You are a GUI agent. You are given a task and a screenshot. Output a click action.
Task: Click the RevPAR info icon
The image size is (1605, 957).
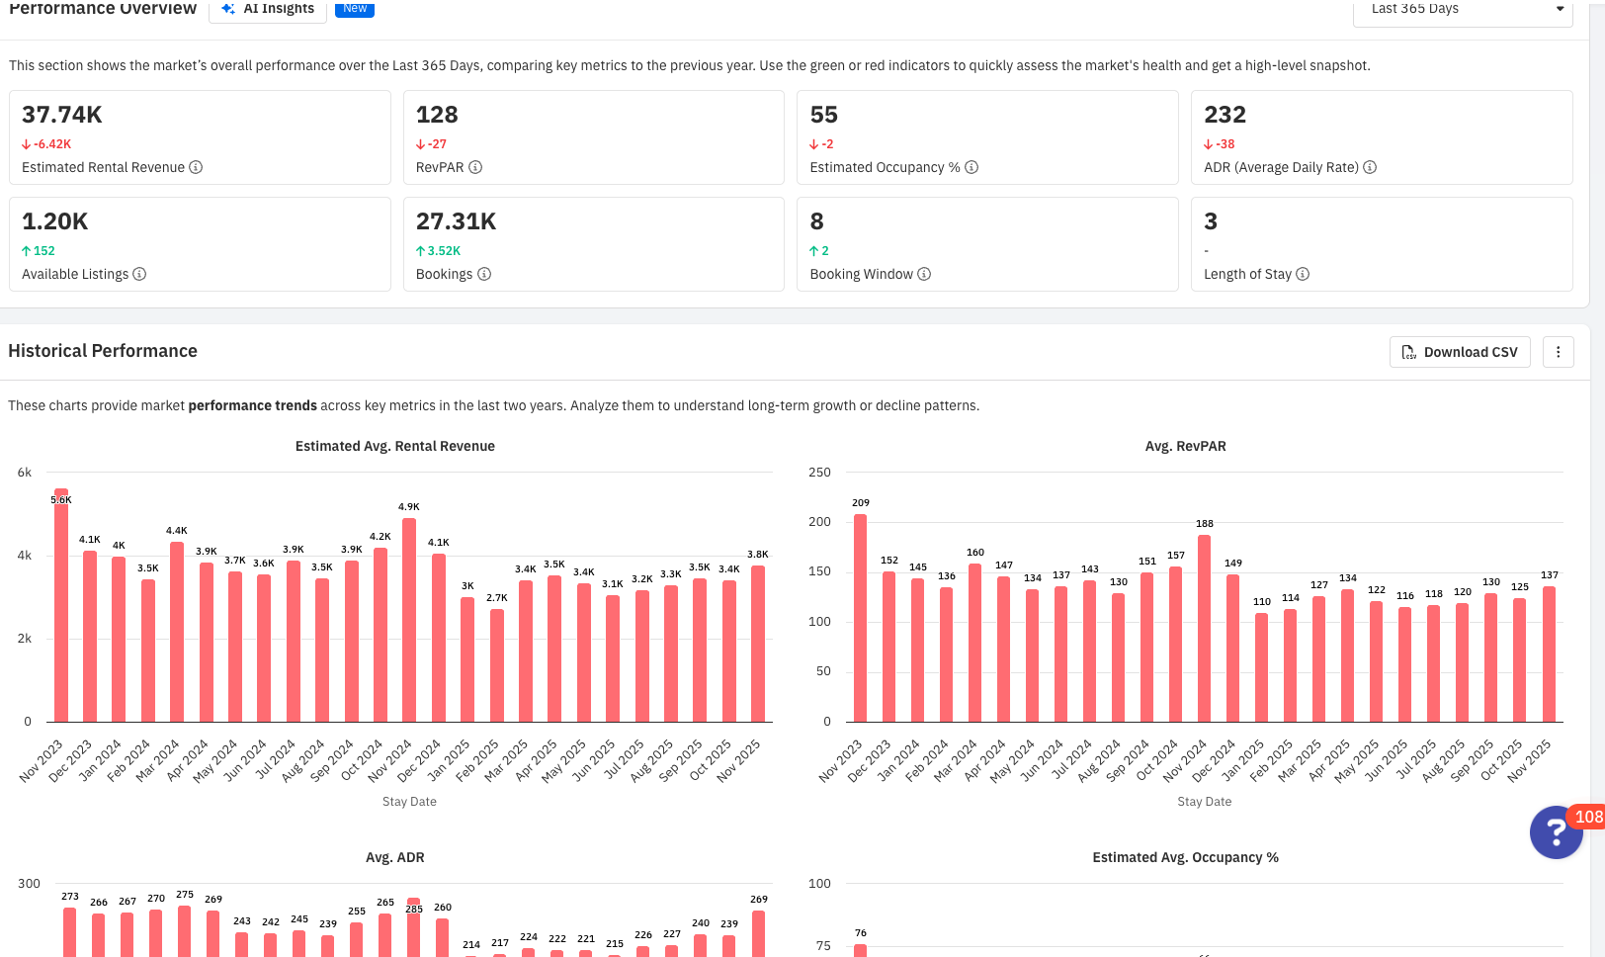pos(475,167)
